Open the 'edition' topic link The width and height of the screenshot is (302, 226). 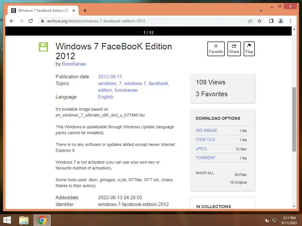105,90
